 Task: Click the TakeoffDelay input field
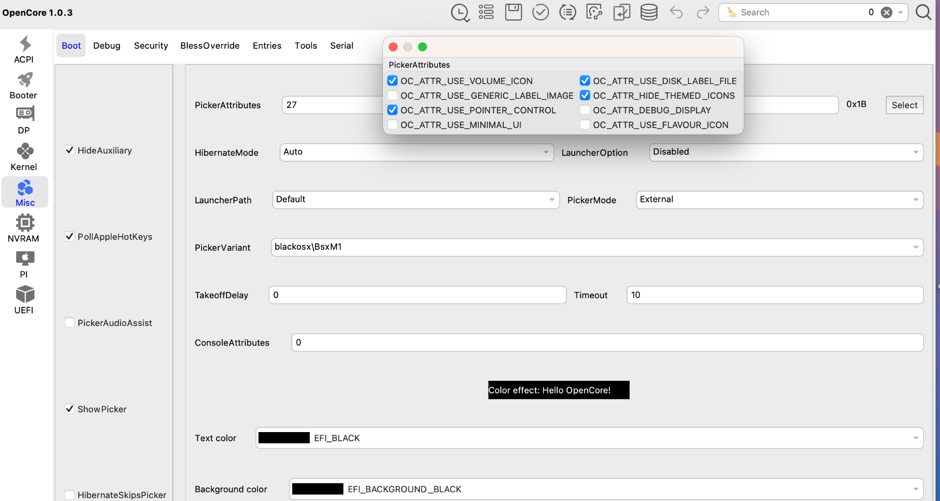pos(418,295)
